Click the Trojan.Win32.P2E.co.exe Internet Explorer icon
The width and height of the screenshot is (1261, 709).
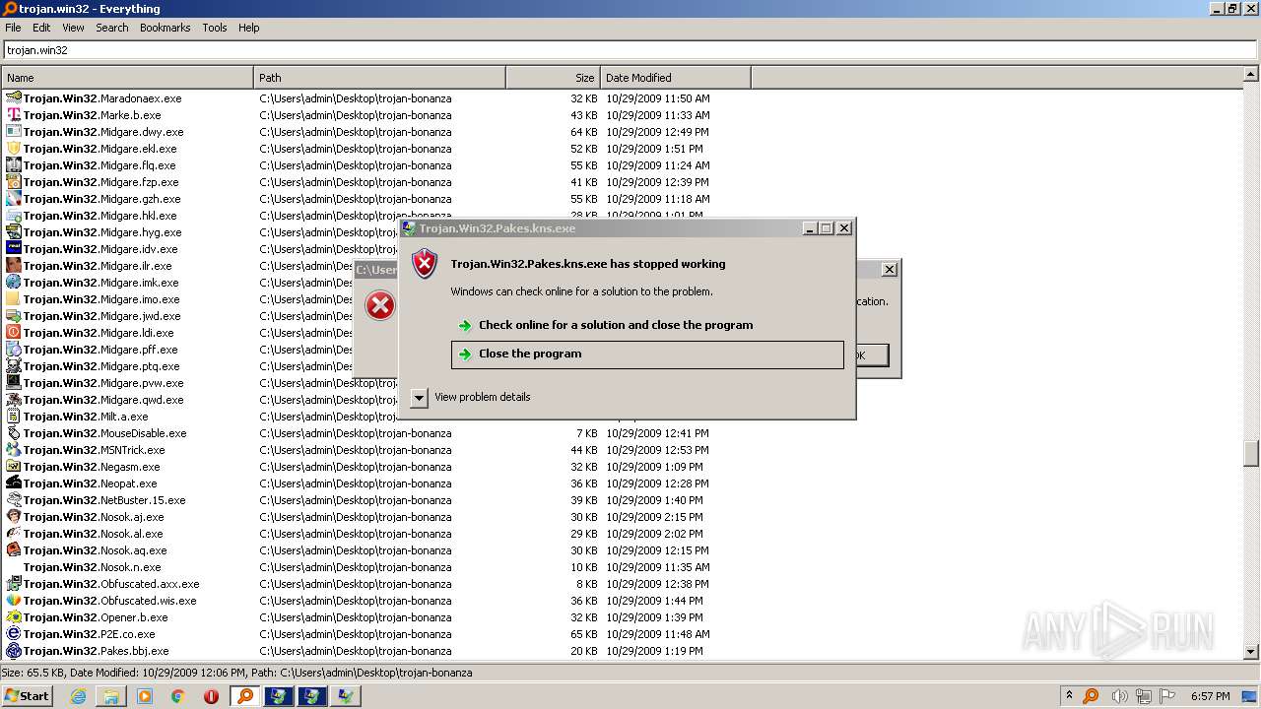[14, 634]
